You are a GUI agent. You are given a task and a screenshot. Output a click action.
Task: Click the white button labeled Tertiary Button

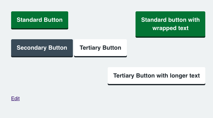pyautogui.click(x=100, y=48)
